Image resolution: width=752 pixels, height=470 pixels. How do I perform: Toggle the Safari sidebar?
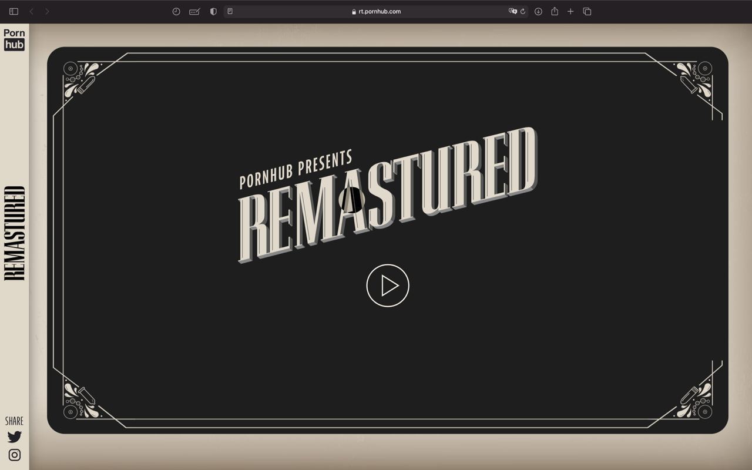pos(14,11)
